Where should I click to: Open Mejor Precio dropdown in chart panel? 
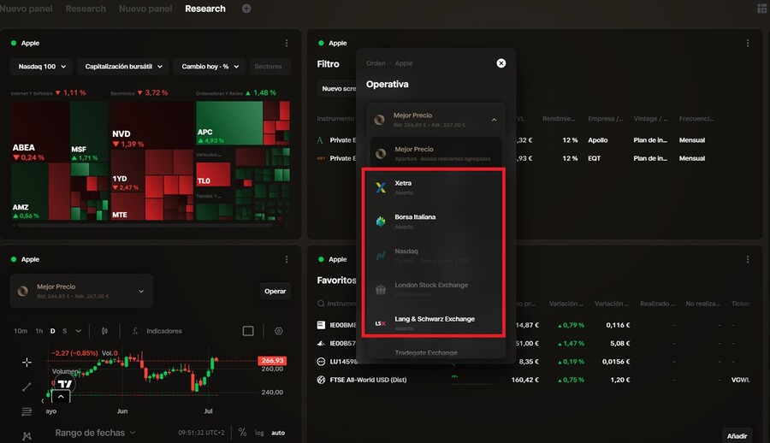point(81,291)
